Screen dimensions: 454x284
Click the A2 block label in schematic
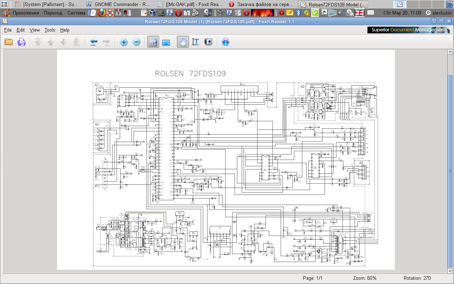coord(303,87)
